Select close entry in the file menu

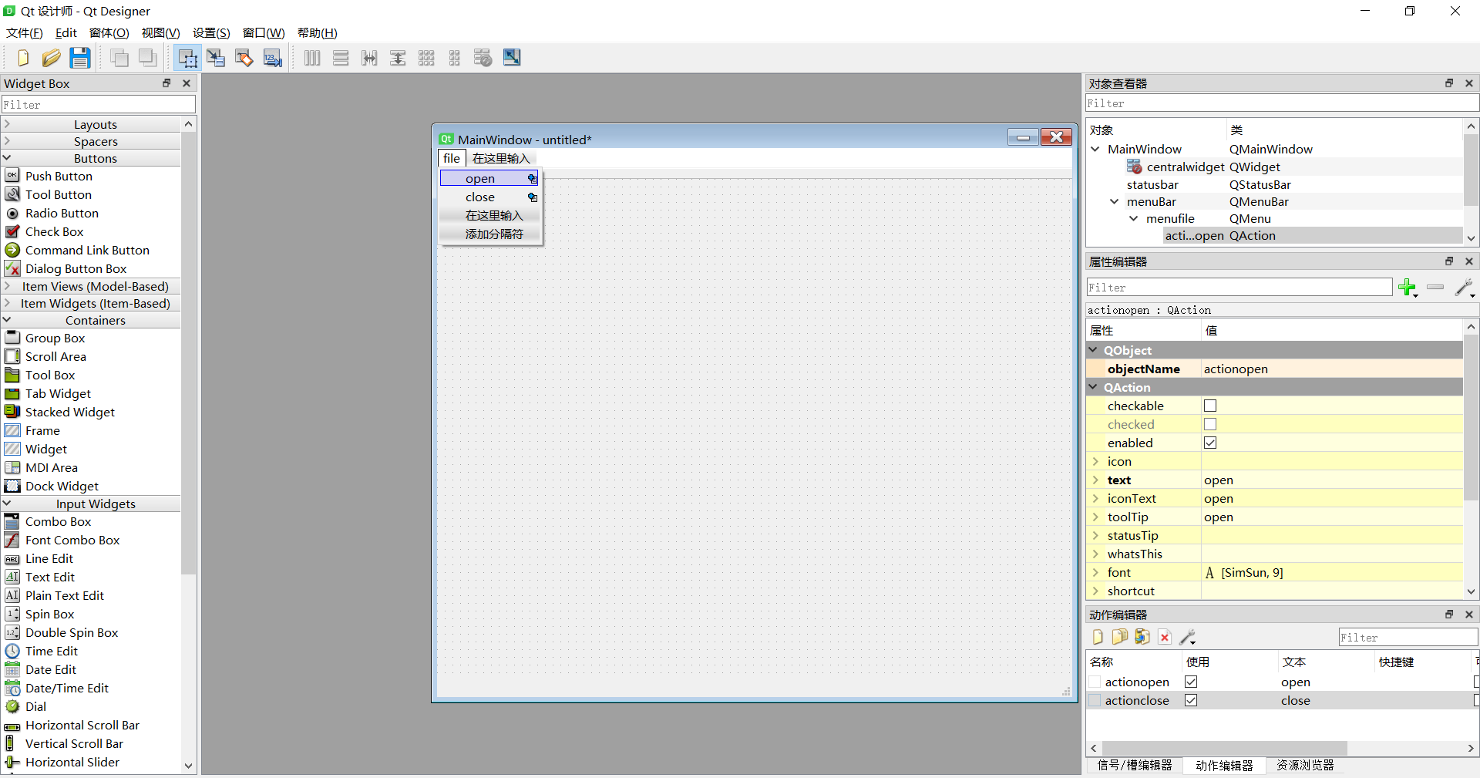click(490, 197)
